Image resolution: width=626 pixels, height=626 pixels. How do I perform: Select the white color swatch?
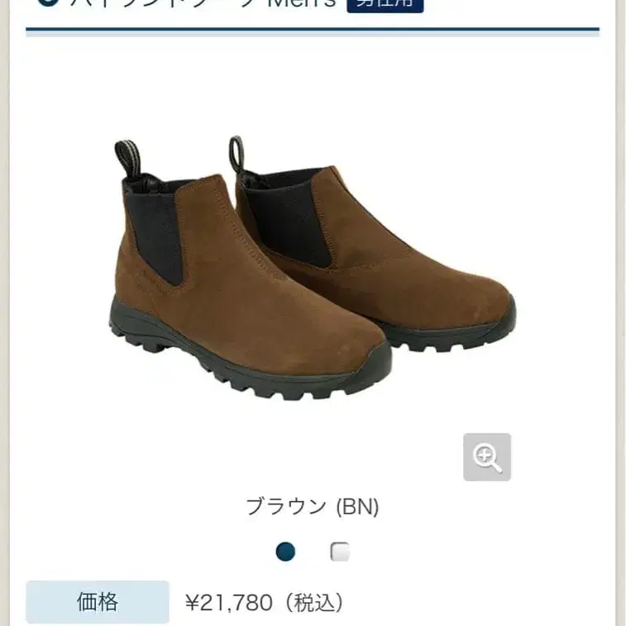(x=340, y=552)
